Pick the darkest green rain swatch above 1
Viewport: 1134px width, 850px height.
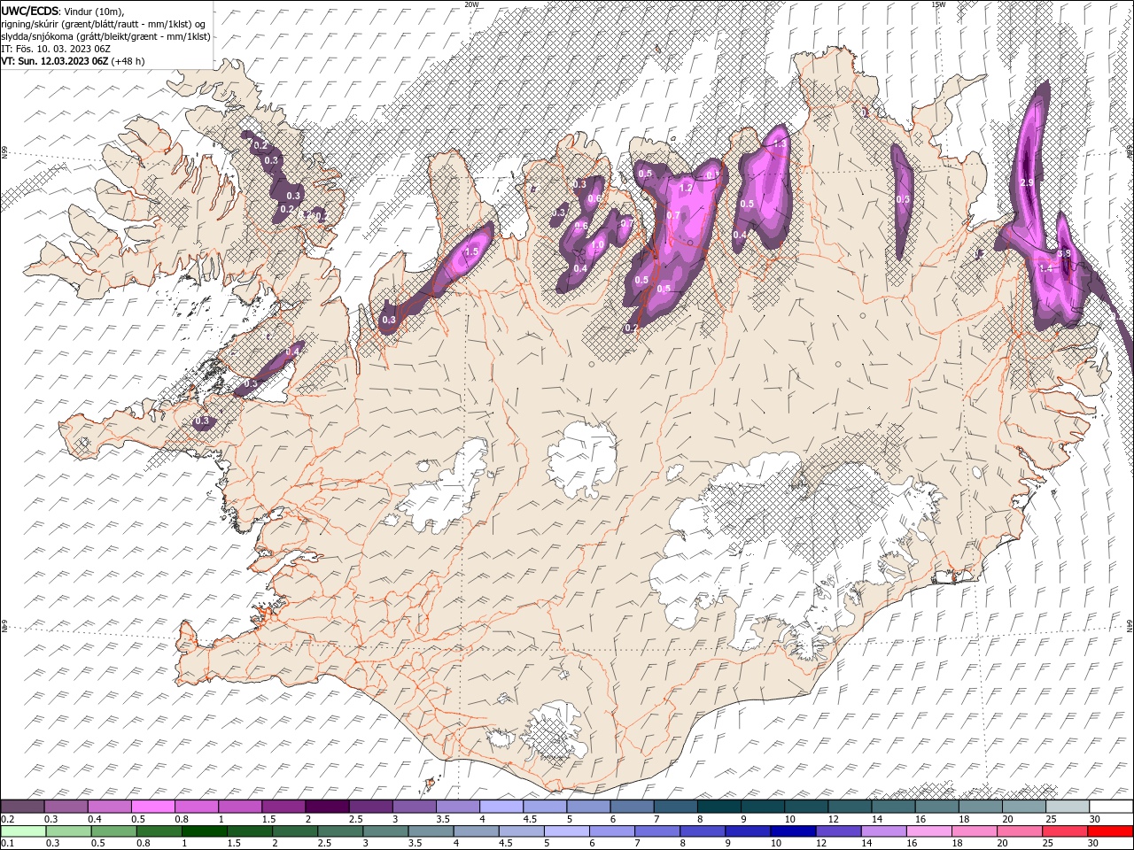tap(205, 831)
